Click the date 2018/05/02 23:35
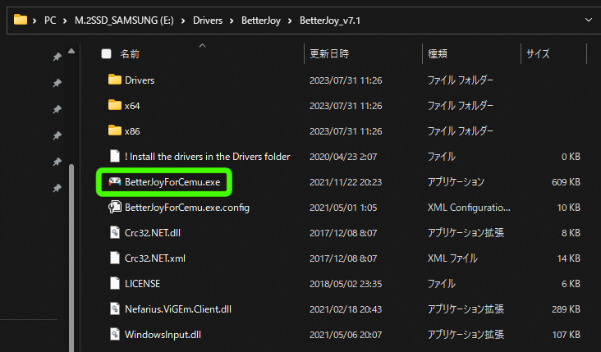 pos(344,283)
